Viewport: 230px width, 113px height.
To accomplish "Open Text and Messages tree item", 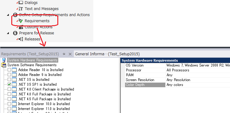I will click(x=42, y=9).
